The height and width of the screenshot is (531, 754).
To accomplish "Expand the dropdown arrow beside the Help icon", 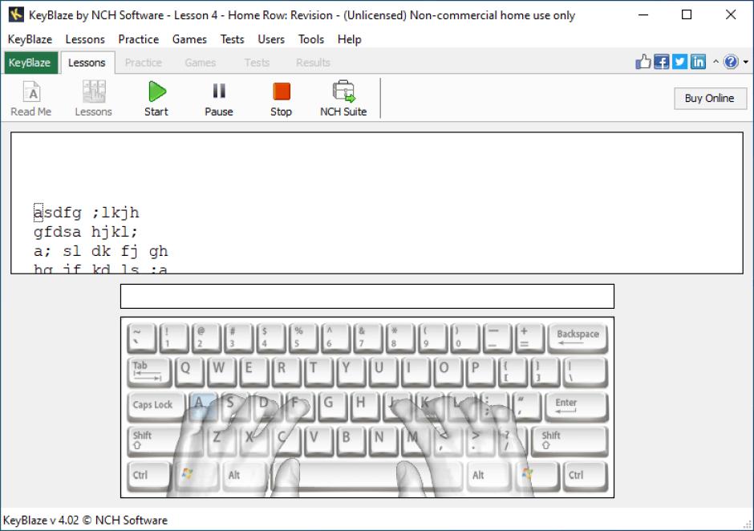I will 746,62.
